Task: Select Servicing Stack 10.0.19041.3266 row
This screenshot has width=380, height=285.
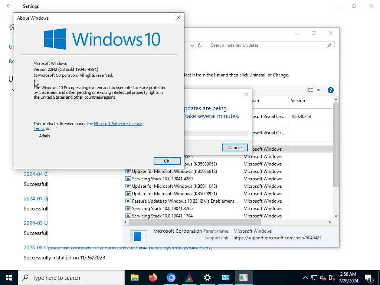Action: [x=229, y=209]
